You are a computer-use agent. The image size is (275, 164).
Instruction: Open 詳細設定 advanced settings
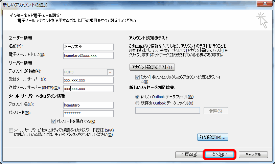pyautogui.click(x=212, y=137)
